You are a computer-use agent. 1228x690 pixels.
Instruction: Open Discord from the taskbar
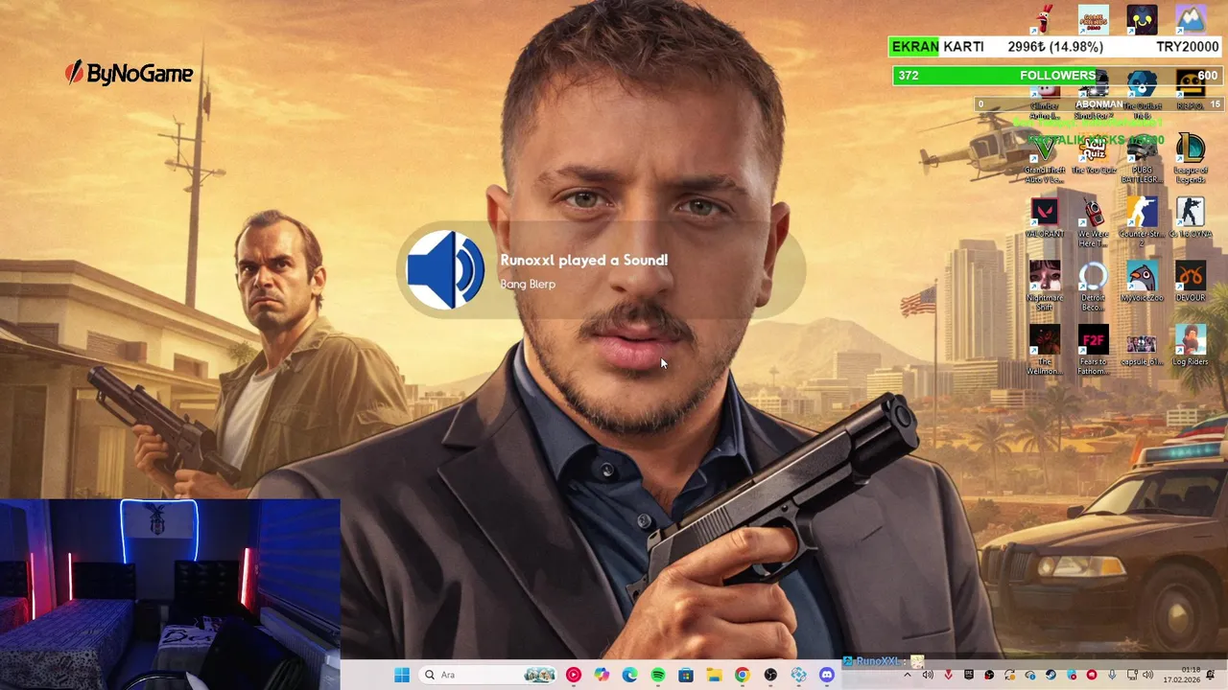[x=827, y=675]
